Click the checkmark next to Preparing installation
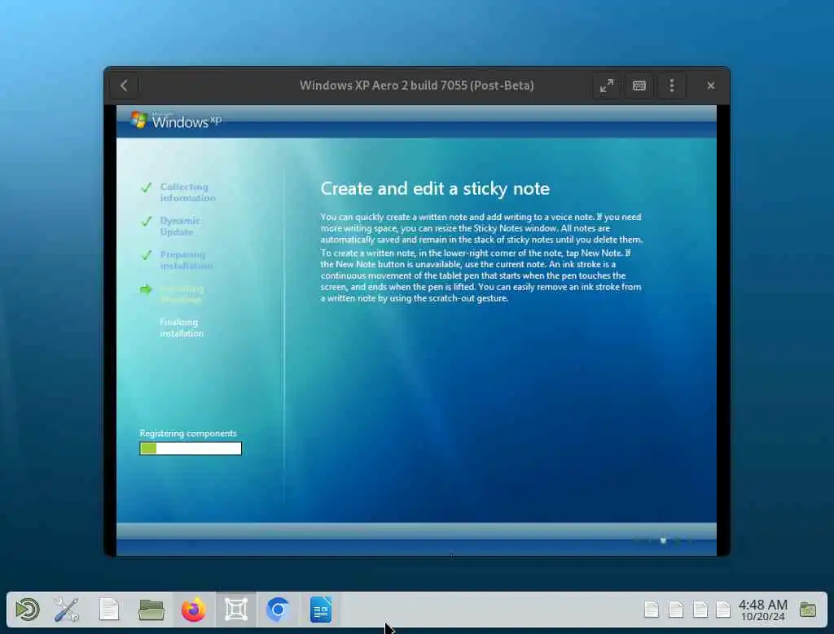Screen dimensions: 834x634 [x=147, y=256]
